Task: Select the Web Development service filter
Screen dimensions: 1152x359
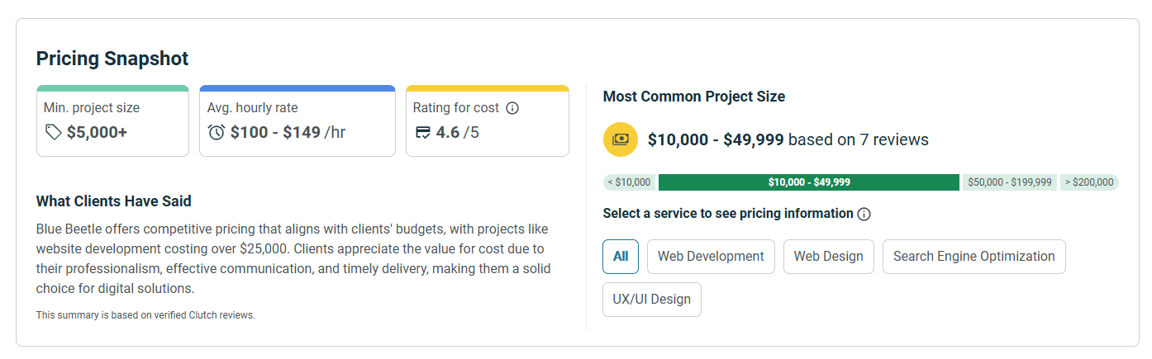Action: (x=711, y=257)
